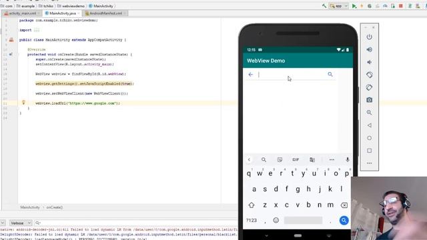Tap the emoji key on the keyboard
This screenshot has height=240, width=427.
[276, 220]
